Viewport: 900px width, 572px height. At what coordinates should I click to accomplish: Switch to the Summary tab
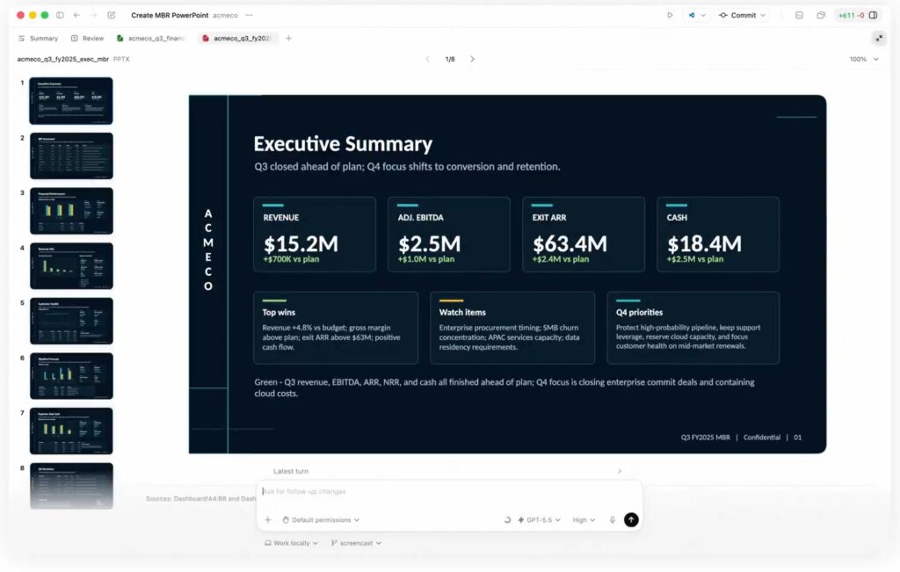click(x=38, y=39)
